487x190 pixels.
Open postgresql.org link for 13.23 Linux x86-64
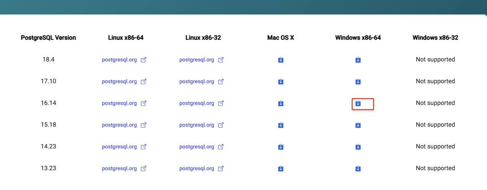point(119,169)
